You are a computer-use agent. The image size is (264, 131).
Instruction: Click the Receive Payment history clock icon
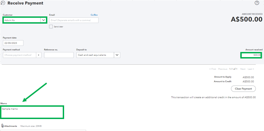[x=3, y=3]
